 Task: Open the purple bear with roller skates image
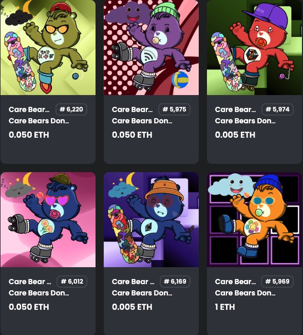pyautogui.click(x=151, y=47)
